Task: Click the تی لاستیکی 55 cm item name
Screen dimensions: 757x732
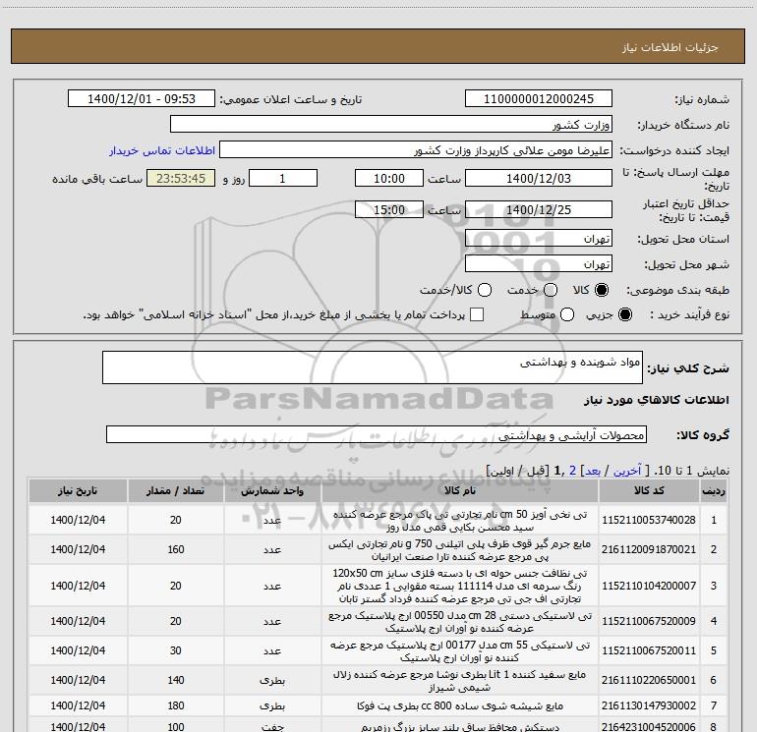Action: click(460, 650)
